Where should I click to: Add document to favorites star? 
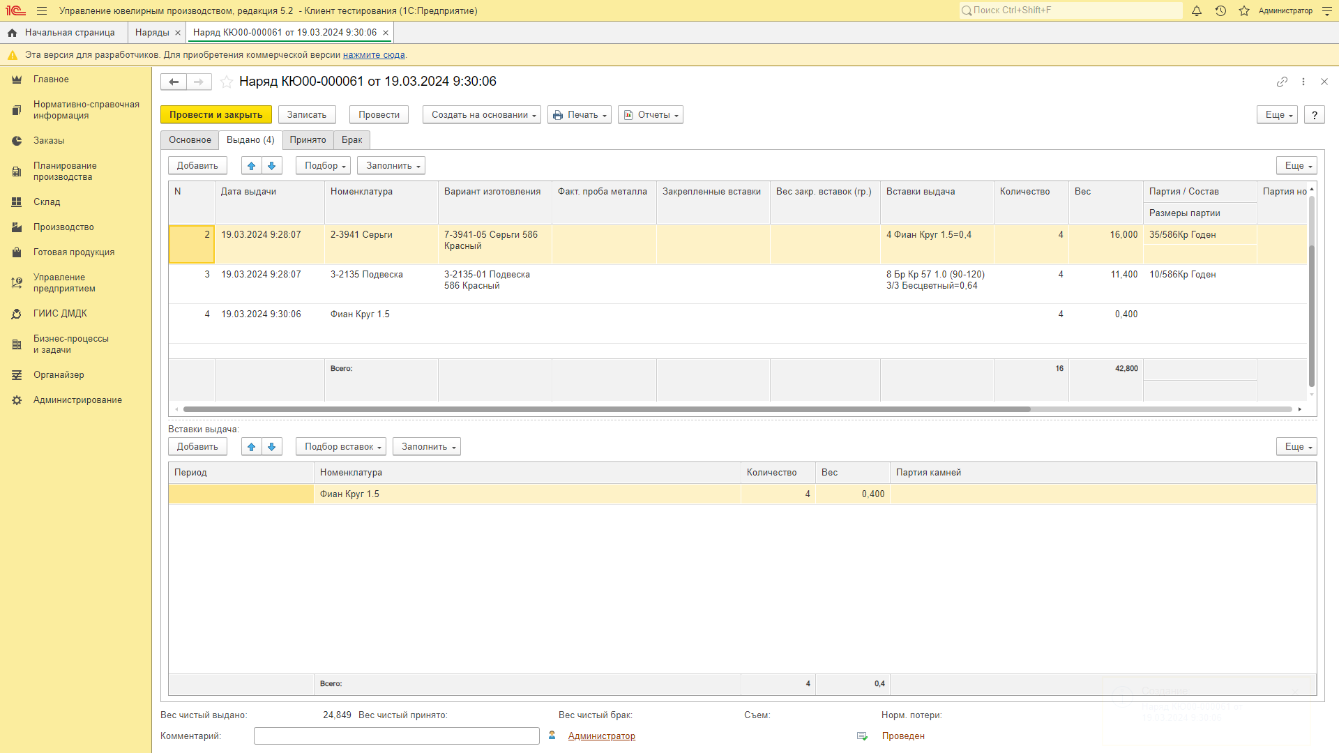tap(226, 82)
